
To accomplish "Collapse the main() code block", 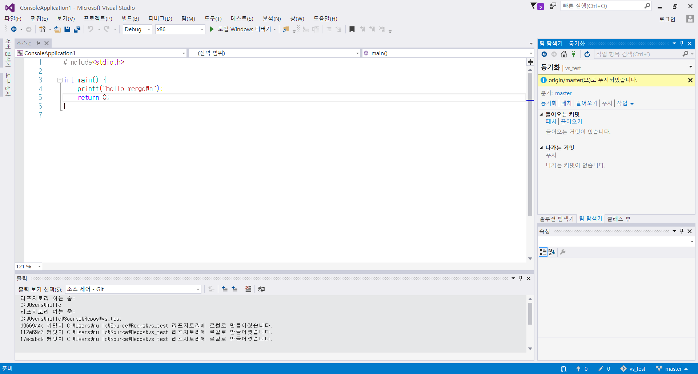I will pyautogui.click(x=60, y=80).
